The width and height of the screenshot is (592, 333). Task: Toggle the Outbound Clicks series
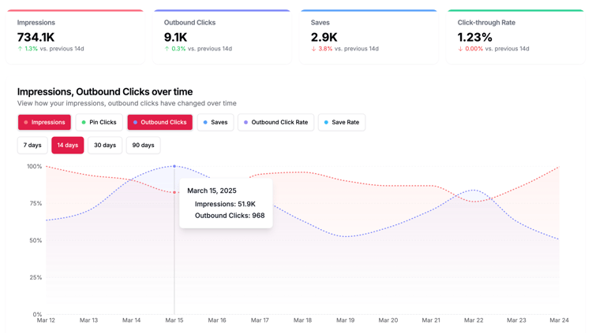(x=159, y=123)
